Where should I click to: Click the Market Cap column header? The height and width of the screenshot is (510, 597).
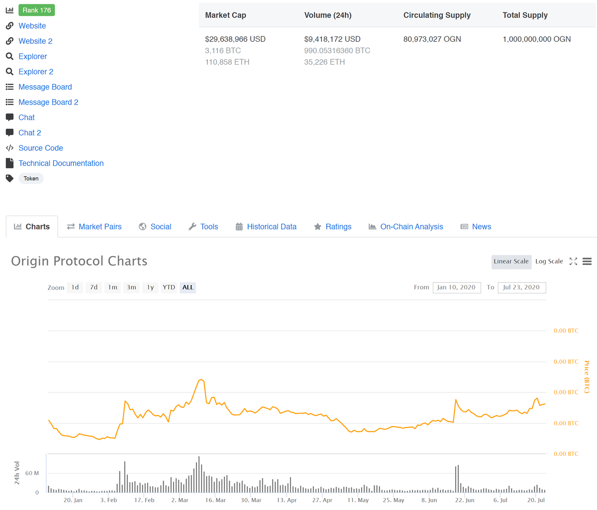(225, 15)
